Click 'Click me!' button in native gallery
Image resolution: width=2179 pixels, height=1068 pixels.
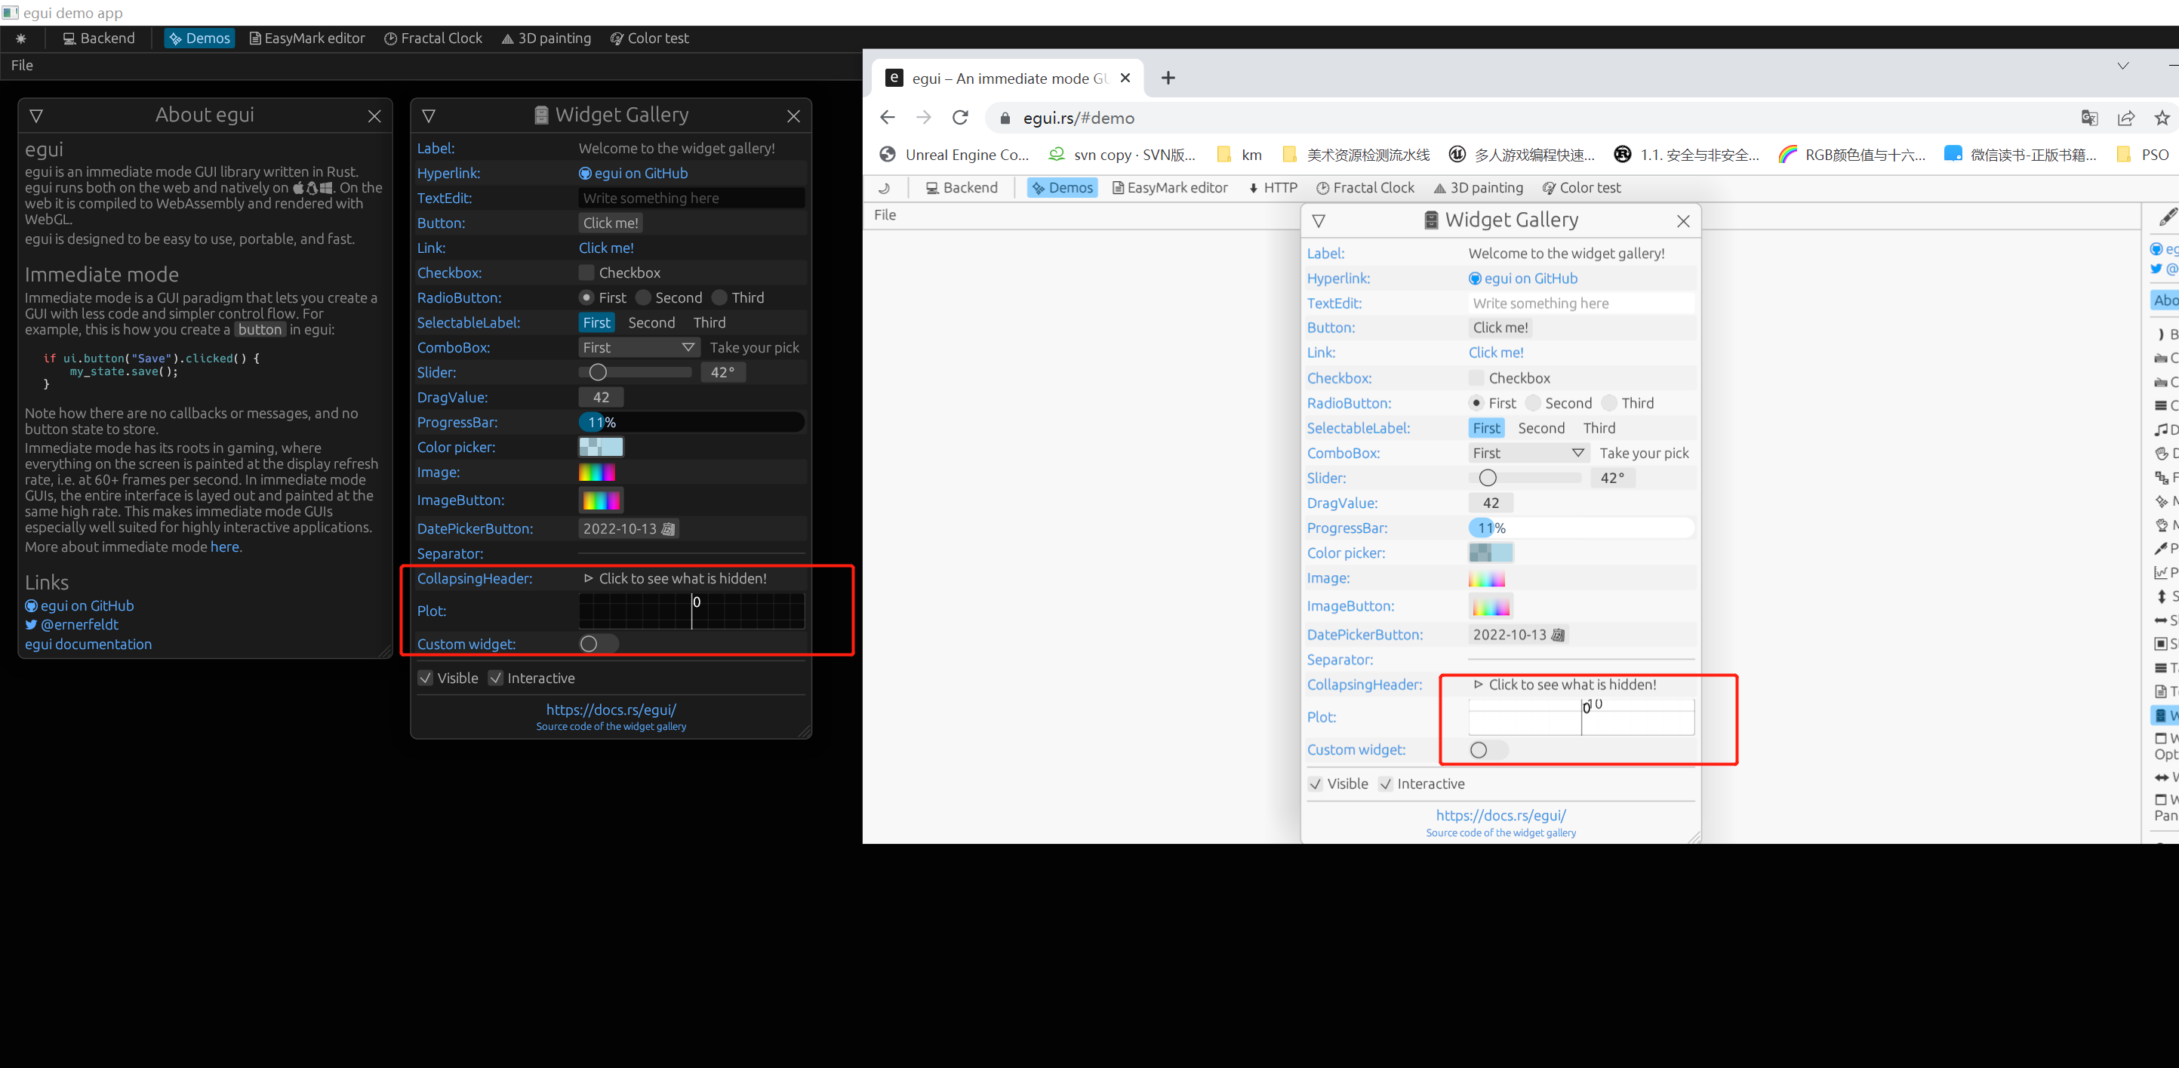click(x=611, y=223)
